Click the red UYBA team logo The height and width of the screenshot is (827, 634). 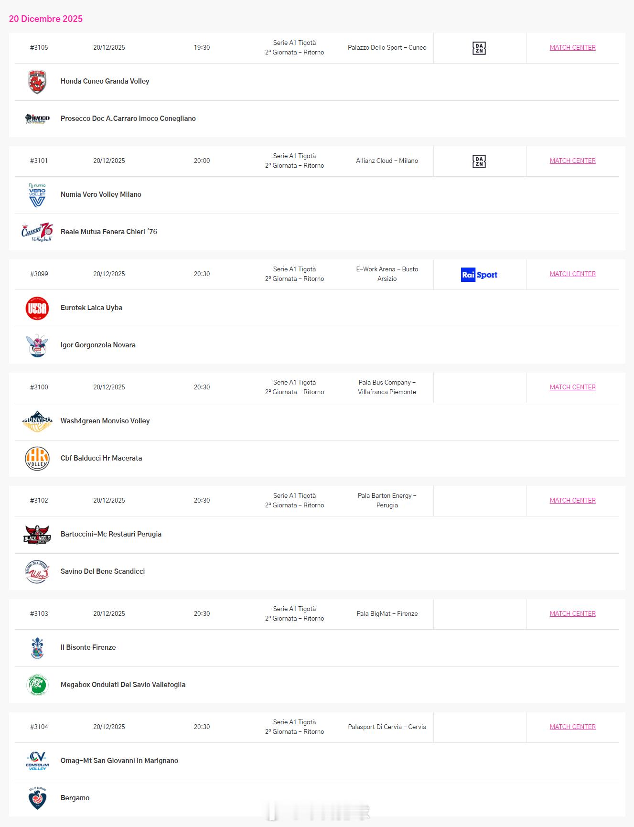(37, 308)
